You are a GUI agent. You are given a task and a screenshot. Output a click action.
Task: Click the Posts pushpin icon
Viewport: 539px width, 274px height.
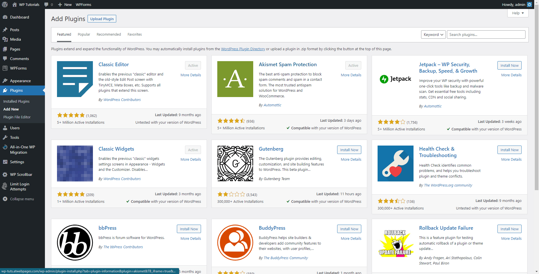[5, 30]
